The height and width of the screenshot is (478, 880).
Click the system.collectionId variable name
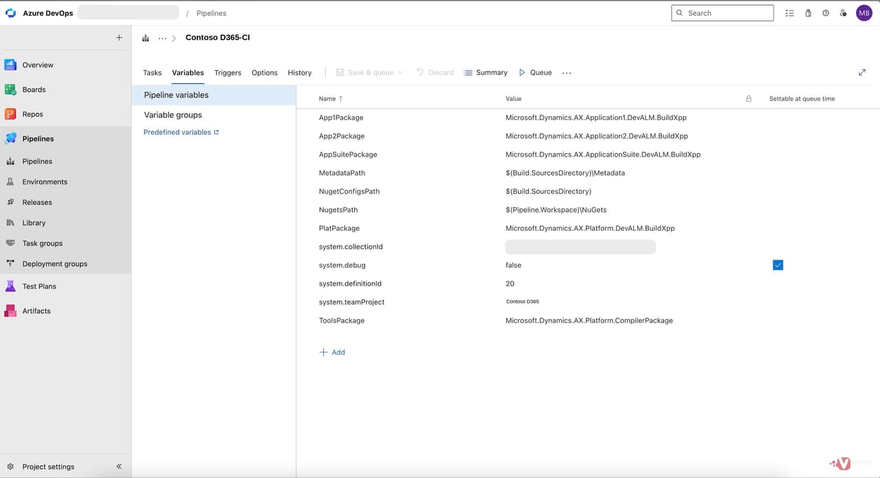pyautogui.click(x=351, y=247)
